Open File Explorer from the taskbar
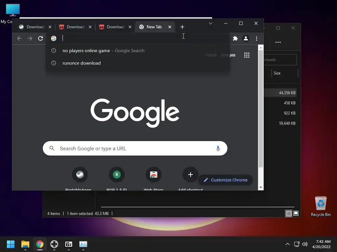The height and width of the screenshot is (252, 337). (x=25, y=244)
